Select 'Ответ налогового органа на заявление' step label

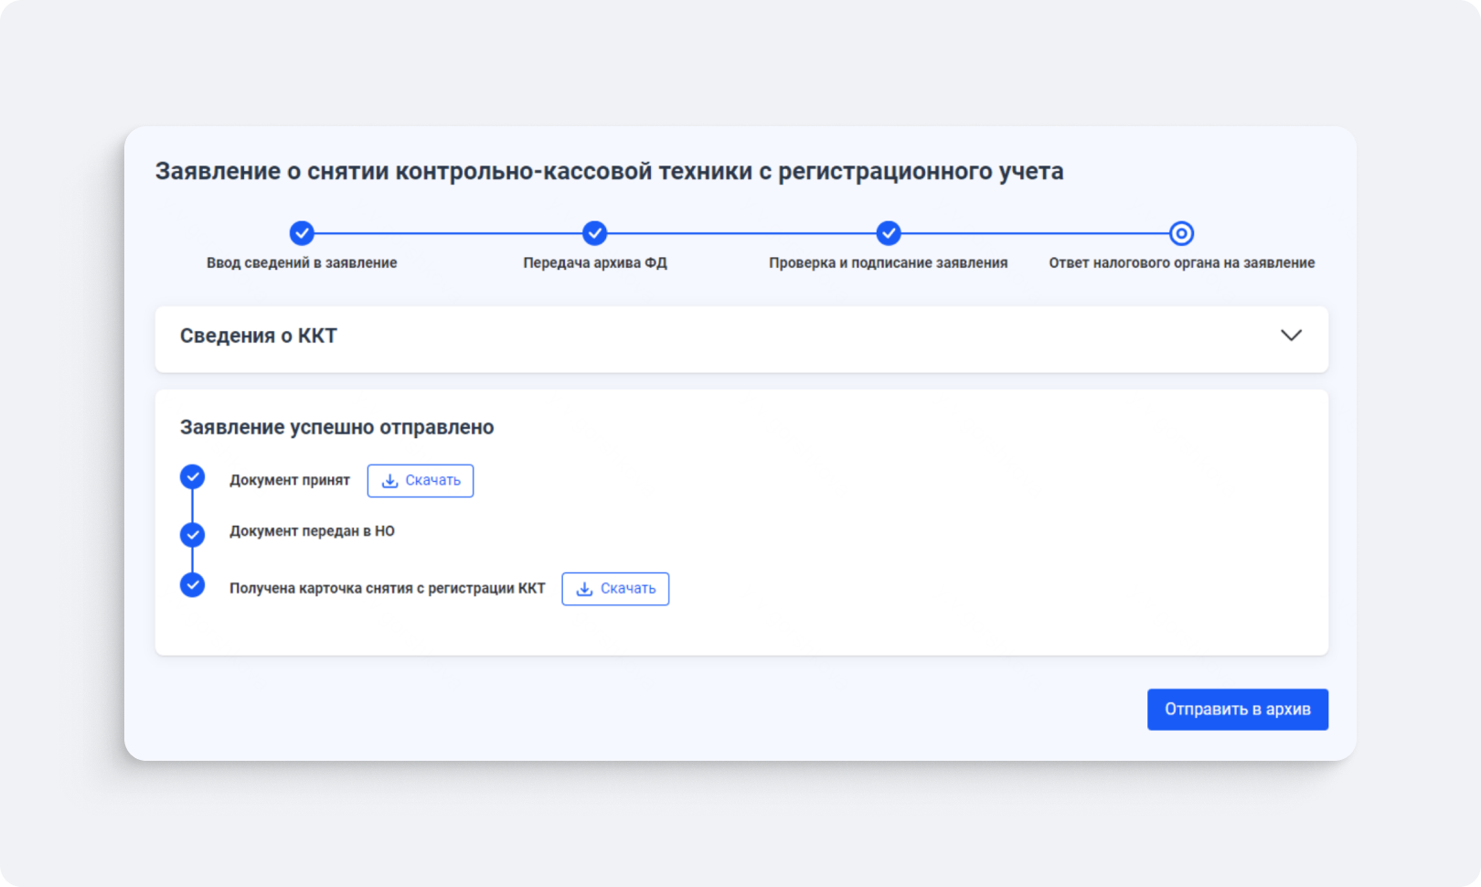[1181, 263]
